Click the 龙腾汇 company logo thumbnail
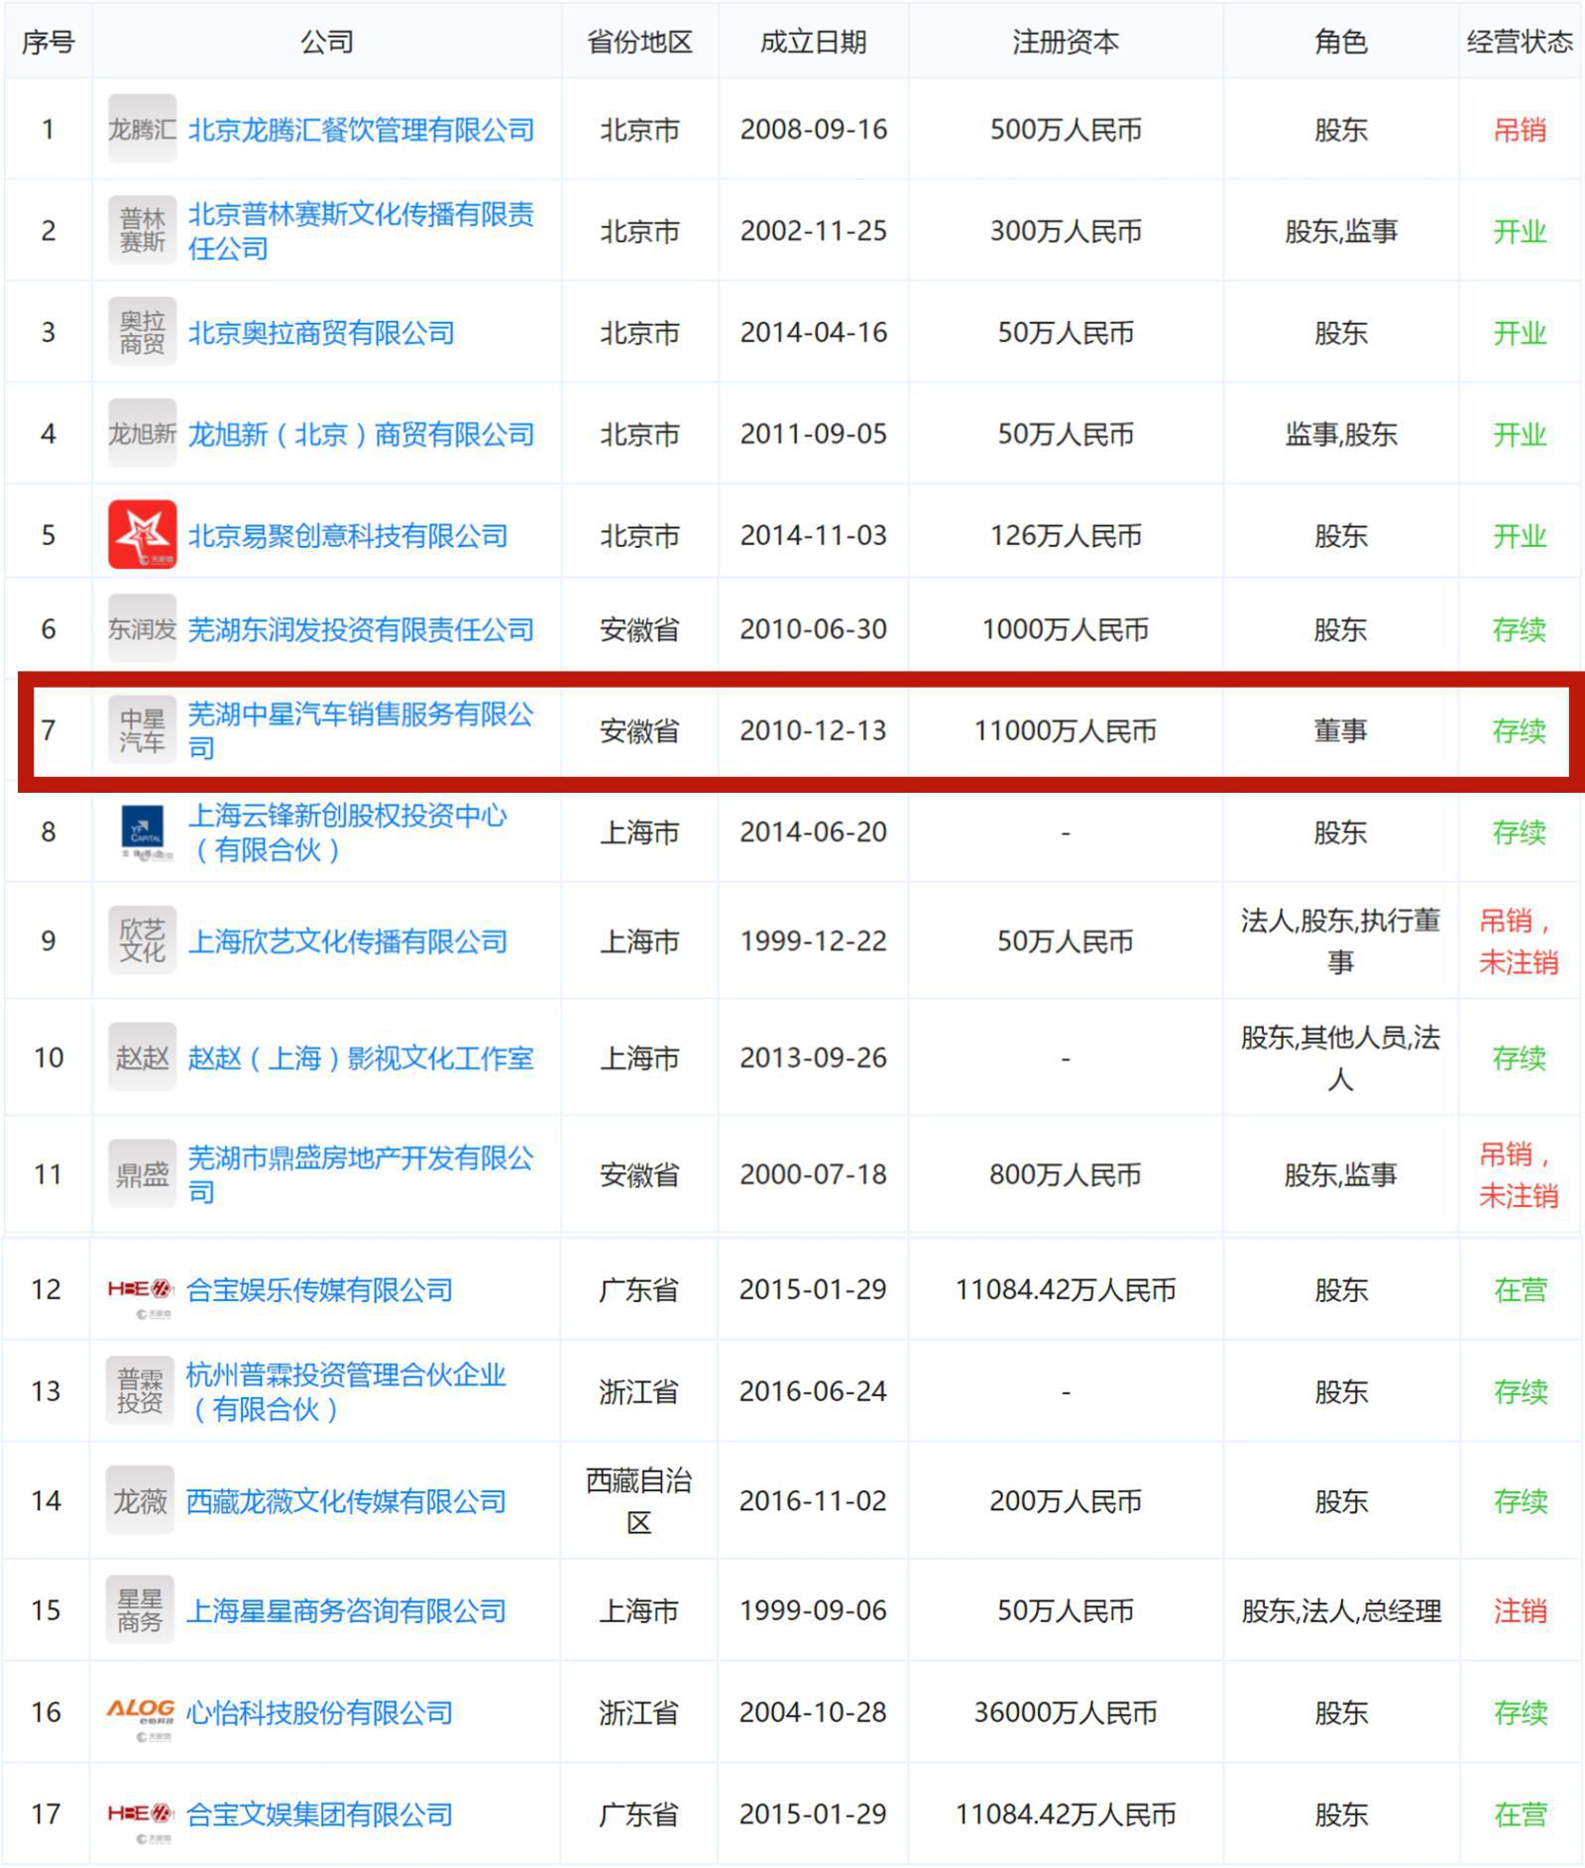This screenshot has height=1868, width=1585. [x=142, y=129]
